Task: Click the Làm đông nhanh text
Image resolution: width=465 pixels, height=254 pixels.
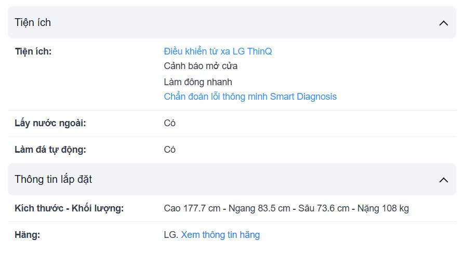Action: pyautogui.click(x=198, y=82)
